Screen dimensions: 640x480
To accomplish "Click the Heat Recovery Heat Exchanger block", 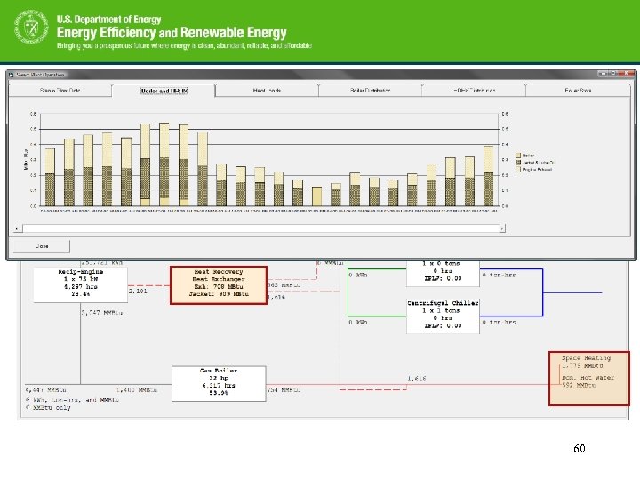I will click(219, 285).
